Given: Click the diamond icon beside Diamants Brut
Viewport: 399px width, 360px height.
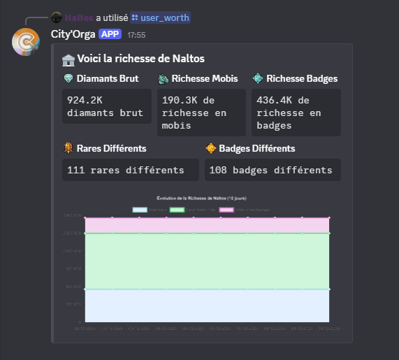Looking at the screenshot, I should click(68, 78).
